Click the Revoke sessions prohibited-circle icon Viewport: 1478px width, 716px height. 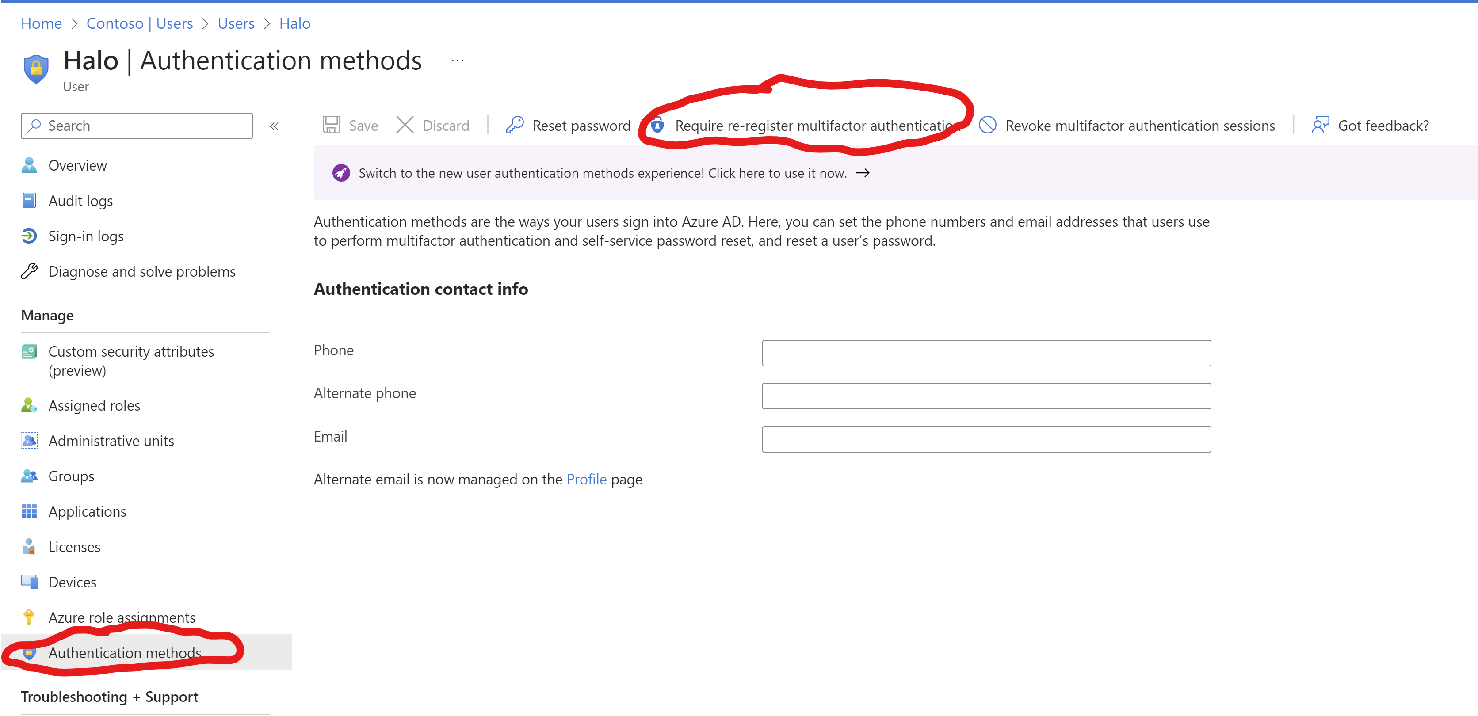[x=987, y=125]
